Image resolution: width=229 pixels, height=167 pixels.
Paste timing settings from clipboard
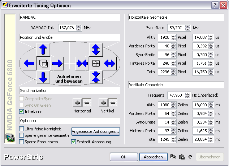[x=182, y=157]
